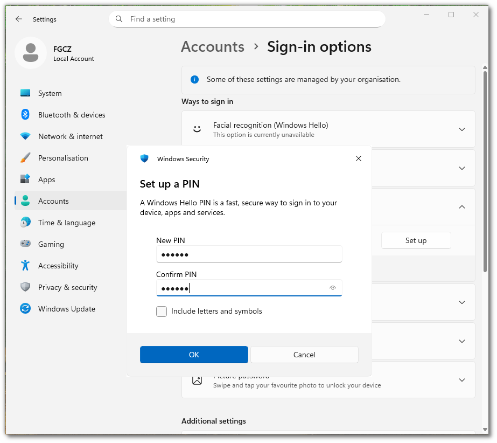This screenshot has height=443, width=497.
Task: Click the 'Local Account' text
Action: click(74, 59)
